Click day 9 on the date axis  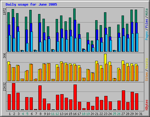click(45, 114)
